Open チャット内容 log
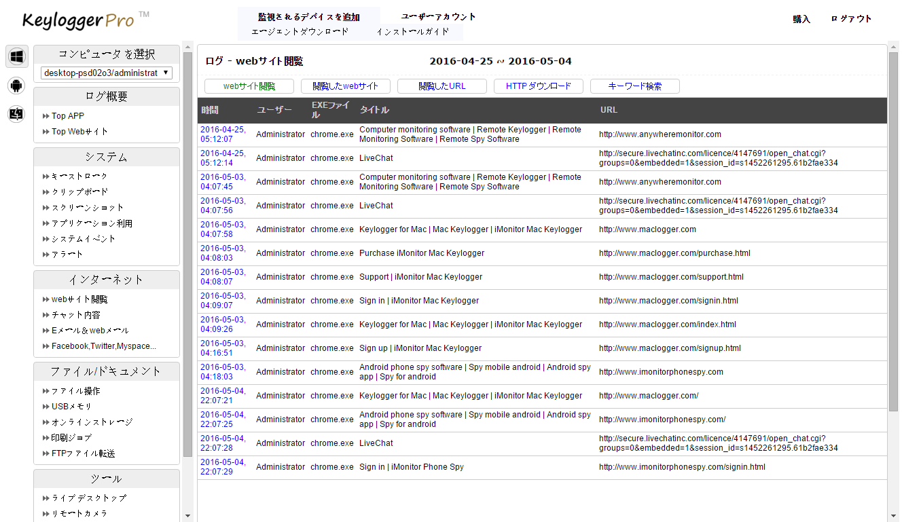 [x=76, y=315]
